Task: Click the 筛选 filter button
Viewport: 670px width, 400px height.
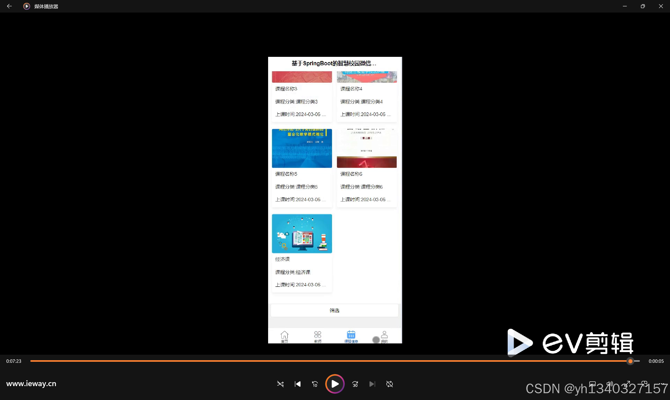Action: pyautogui.click(x=334, y=310)
